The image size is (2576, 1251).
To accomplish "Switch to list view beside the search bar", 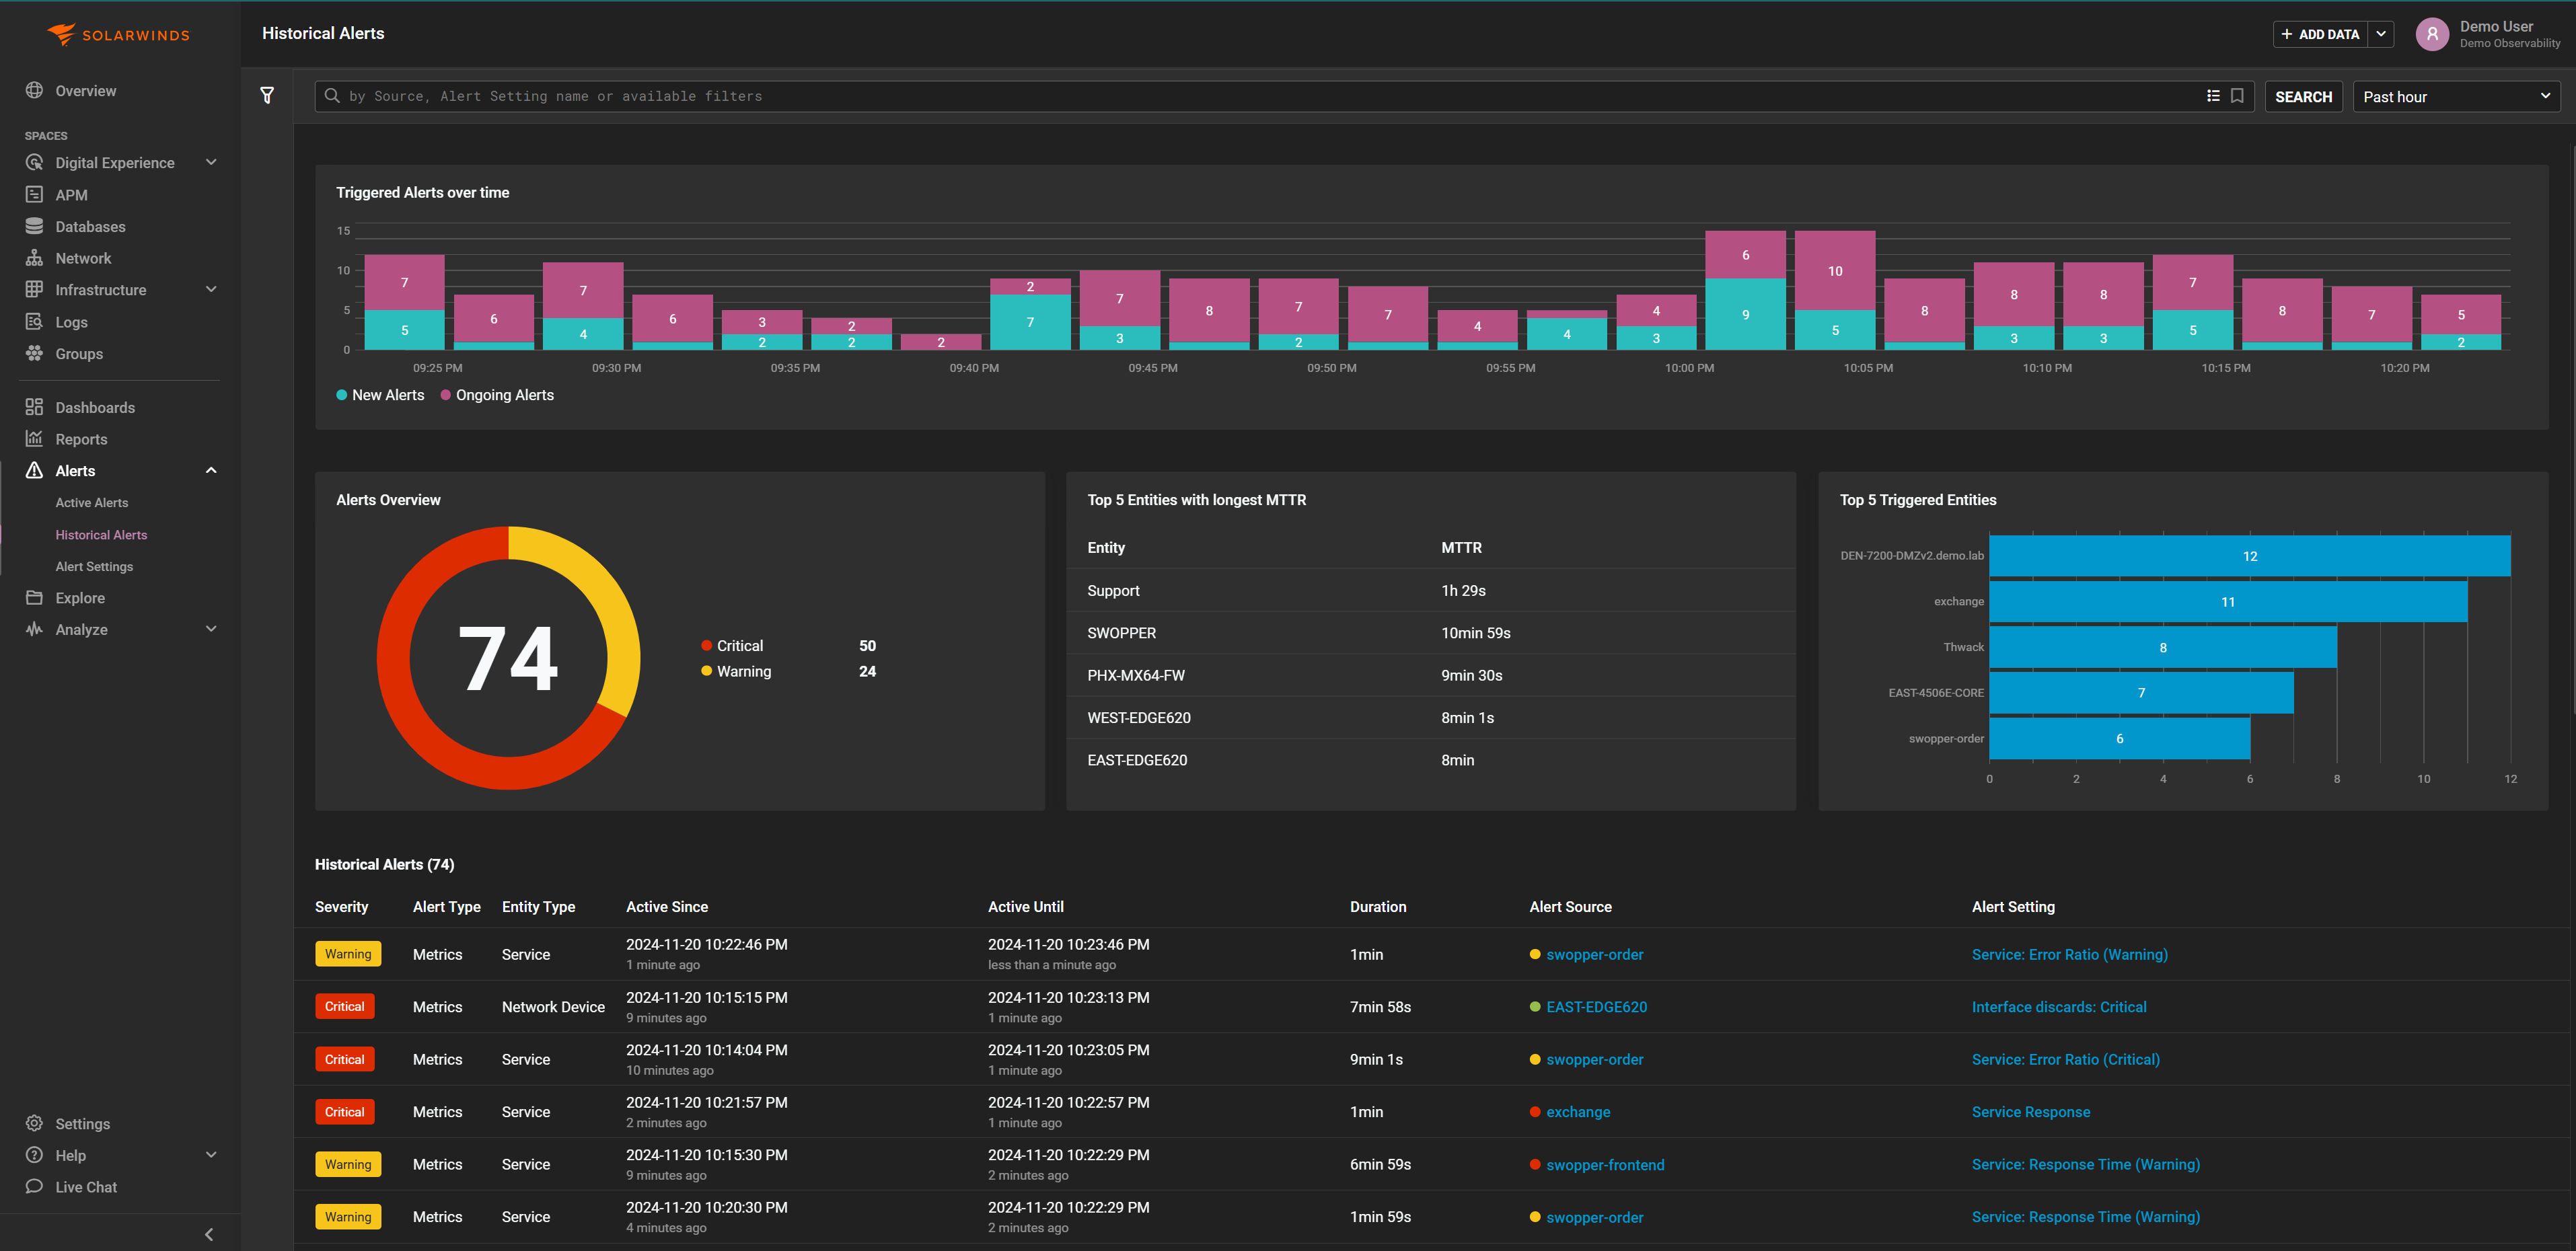I will (x=2214, y=95).
